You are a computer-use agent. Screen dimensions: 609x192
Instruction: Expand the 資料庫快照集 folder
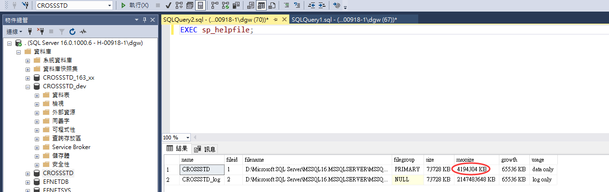(x=28, y=69)
